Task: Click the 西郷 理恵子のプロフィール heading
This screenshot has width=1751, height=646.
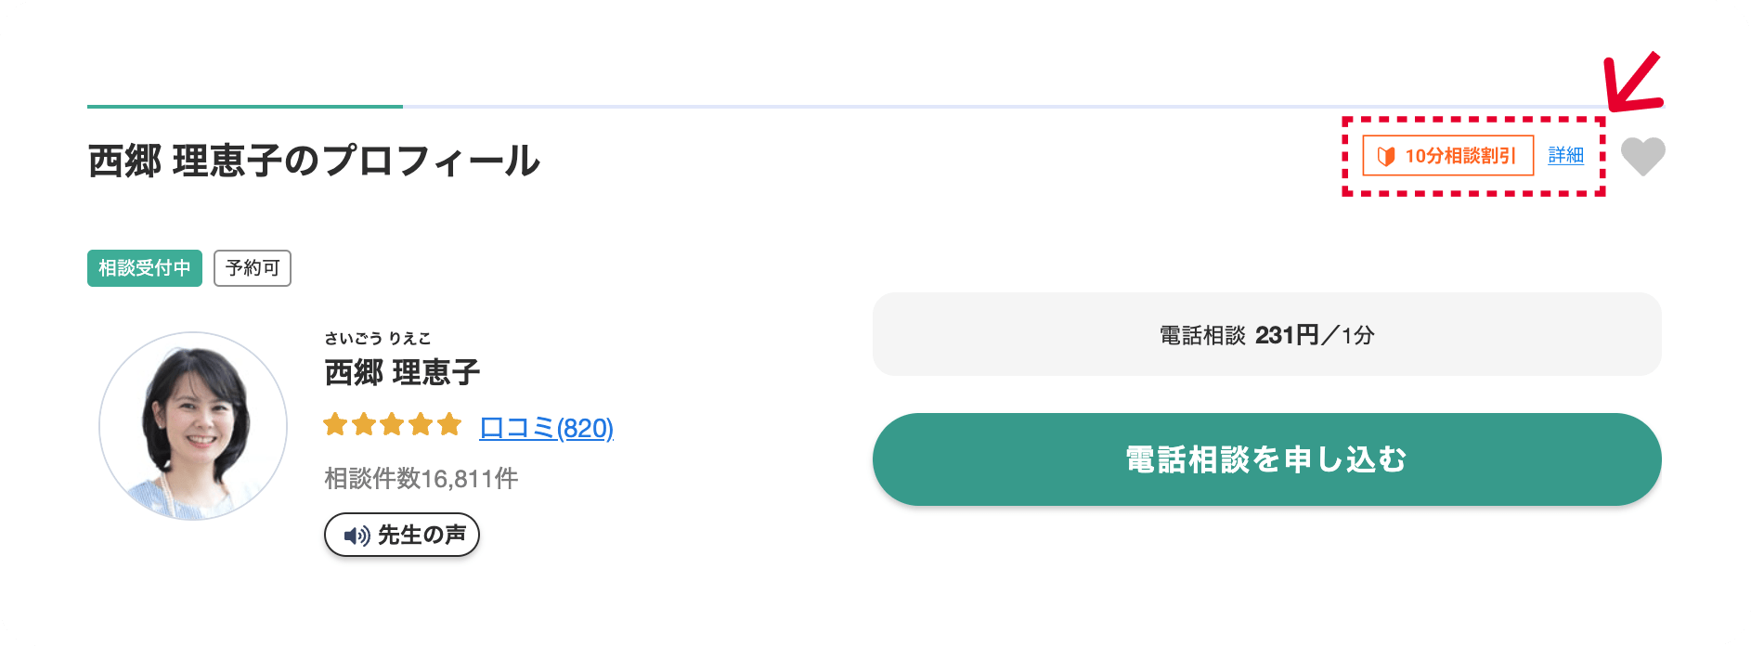Action: click(314, 161)
